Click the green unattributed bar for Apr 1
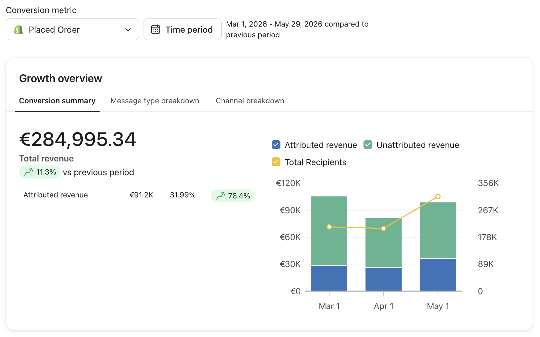This screenshot has width=540, height=337. [384, 243]
